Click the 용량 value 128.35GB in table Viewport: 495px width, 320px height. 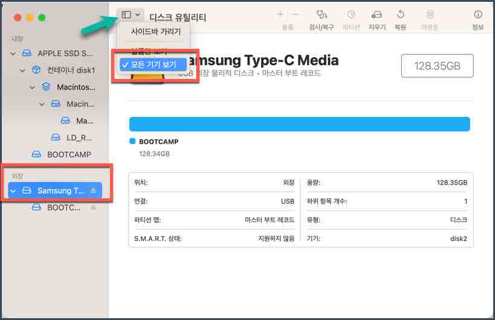coord(451,183)
